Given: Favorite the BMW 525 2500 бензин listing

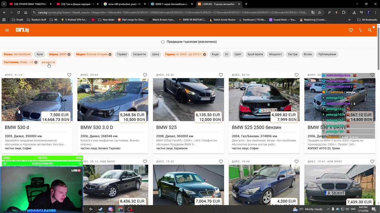Looking at the screenshot, I should click(296, 75).
